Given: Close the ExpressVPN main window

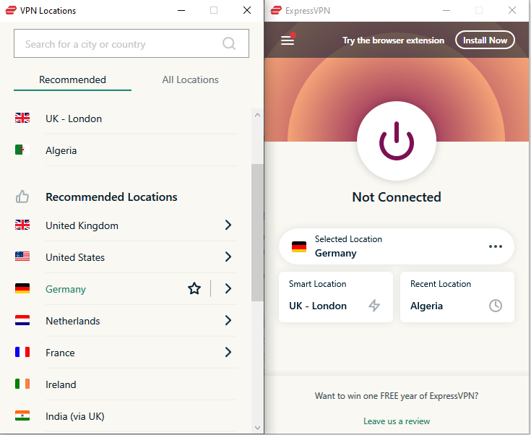Looking at the screenshot, I should 512,10.
